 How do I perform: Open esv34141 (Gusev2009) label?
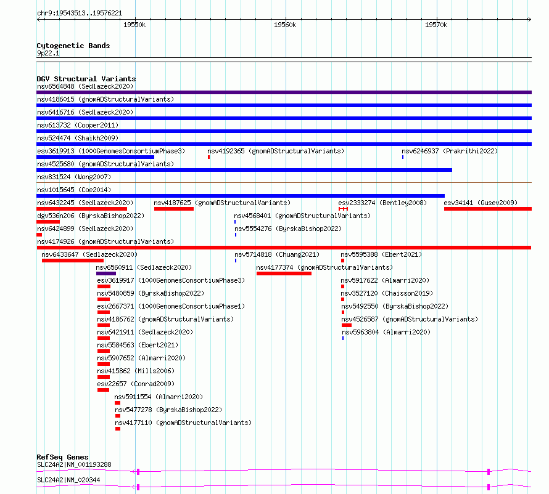(481, 203)
